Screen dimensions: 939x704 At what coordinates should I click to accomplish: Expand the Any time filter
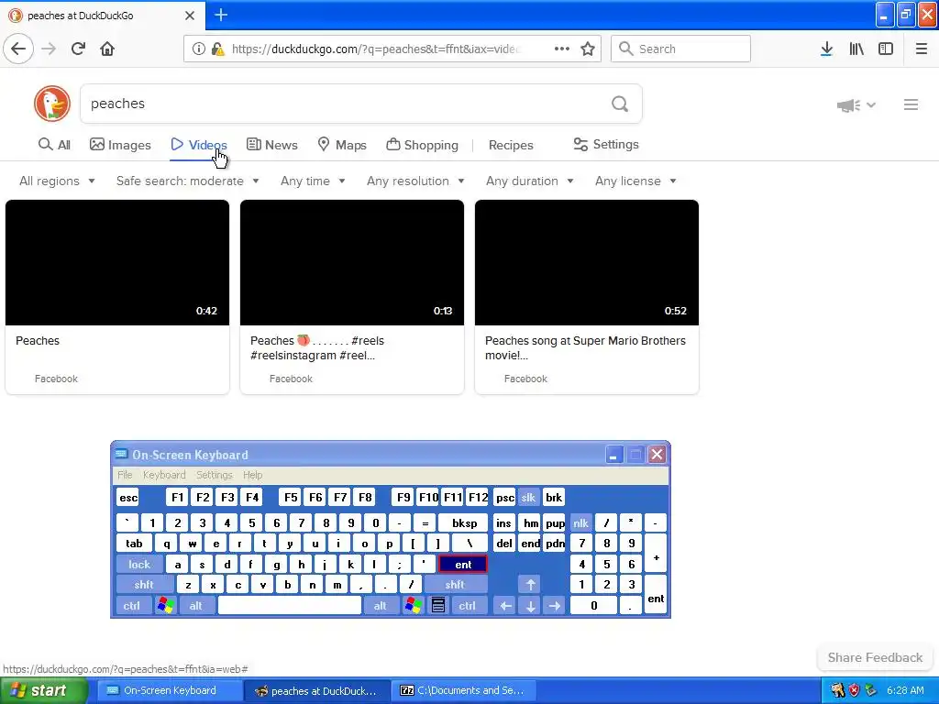(x=313, y=181)
